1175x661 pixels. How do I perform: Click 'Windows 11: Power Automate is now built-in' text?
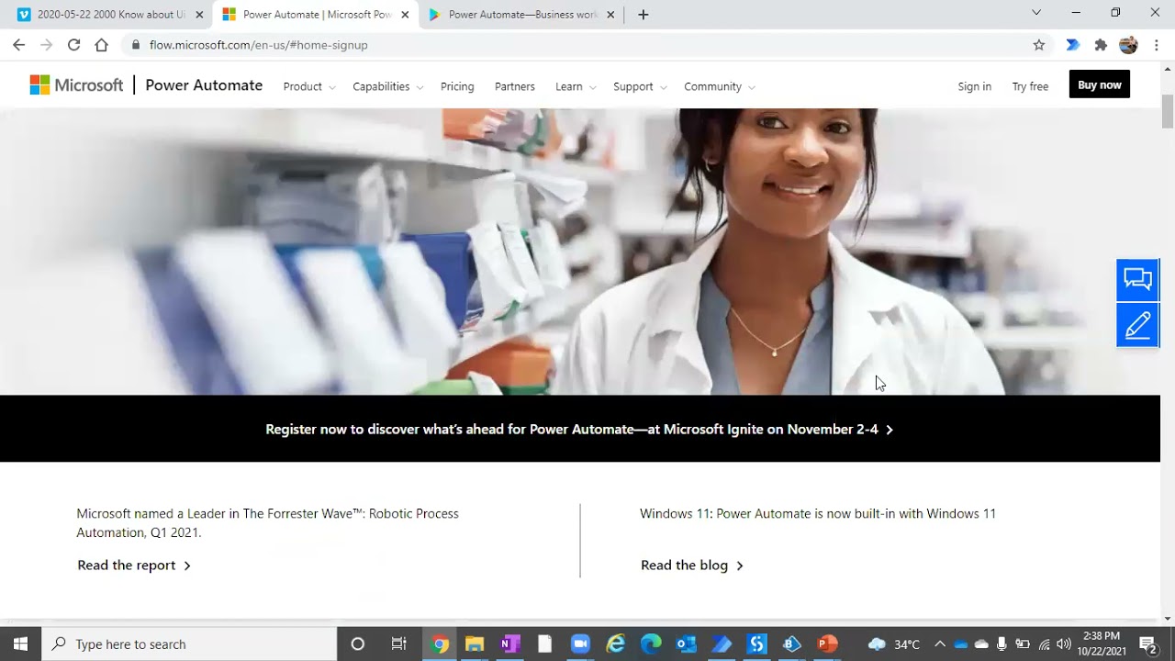click(818, 513)
